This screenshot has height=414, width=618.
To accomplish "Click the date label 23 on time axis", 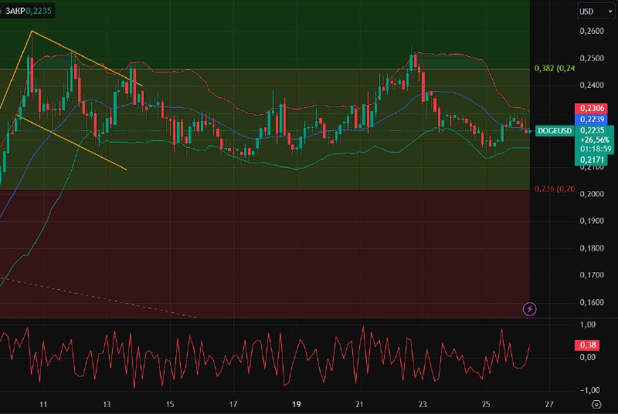I will (x=423, y=404).
